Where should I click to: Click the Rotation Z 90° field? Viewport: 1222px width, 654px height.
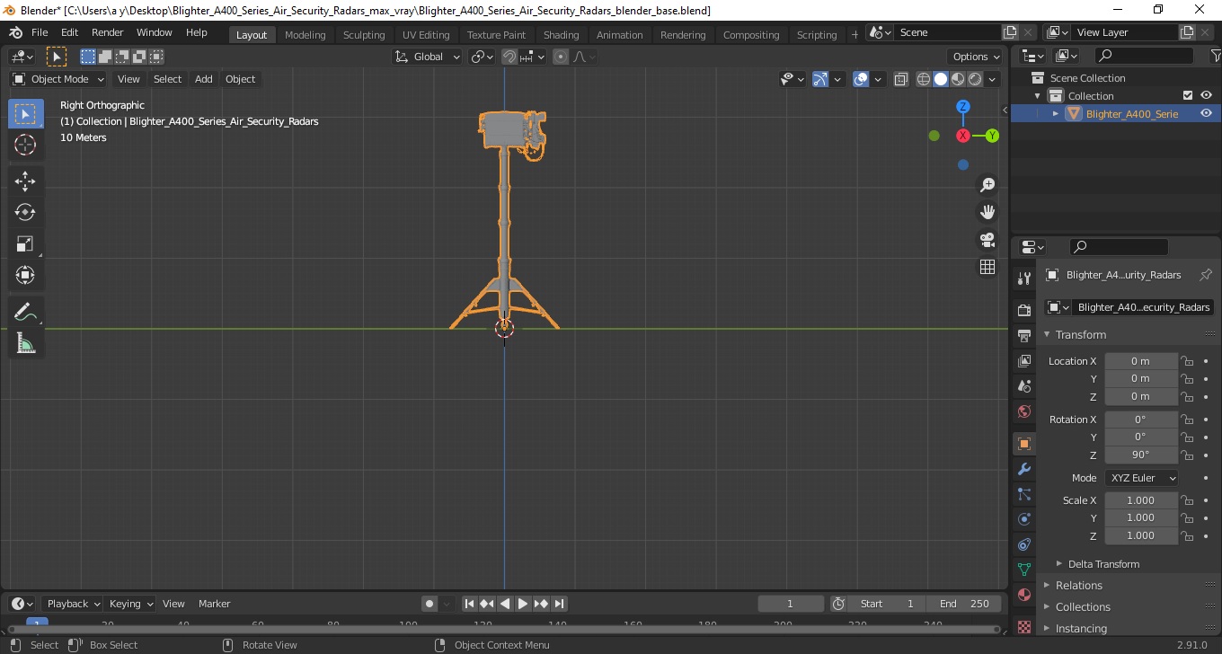1140,455
